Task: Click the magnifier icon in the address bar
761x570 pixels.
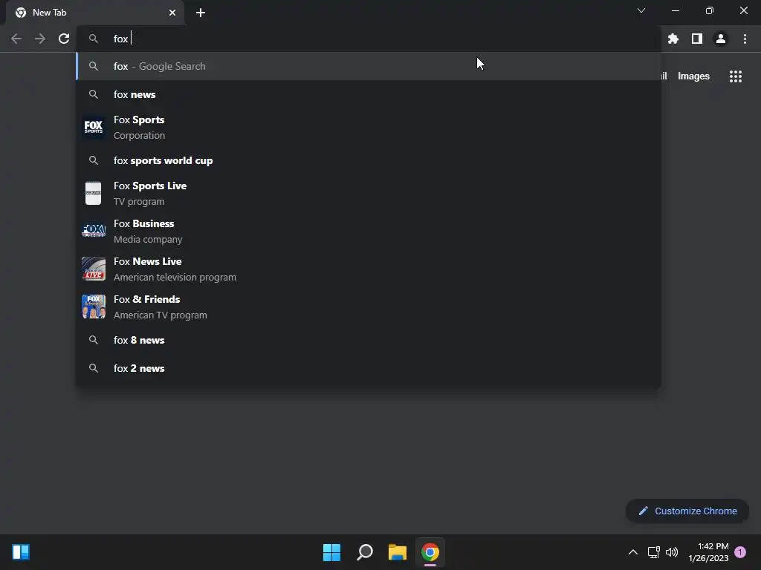Action: [x=94, y=39]
